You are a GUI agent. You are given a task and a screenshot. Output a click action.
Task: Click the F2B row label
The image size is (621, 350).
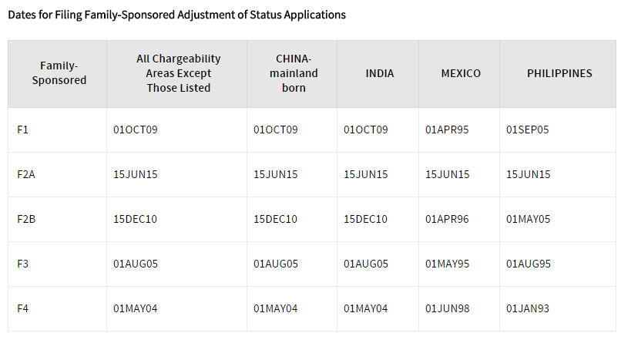(x=26, y=219)
